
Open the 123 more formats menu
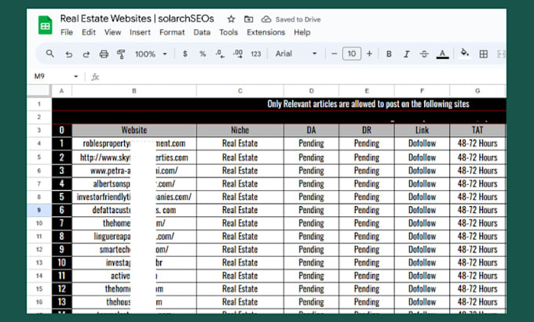tap(256, 53)
